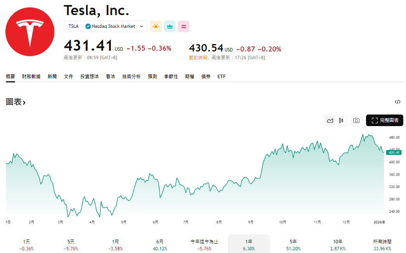Click the pink waves similar-symbols icon

click(x=183, y=26)
